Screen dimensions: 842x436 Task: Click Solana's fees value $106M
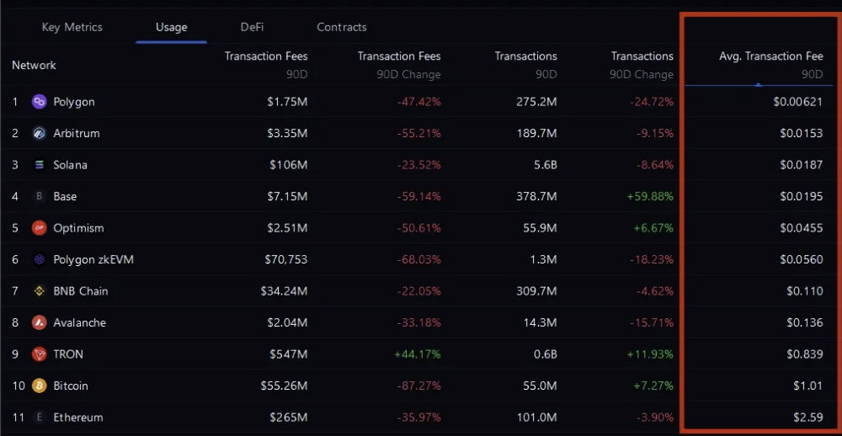point(288,165)
